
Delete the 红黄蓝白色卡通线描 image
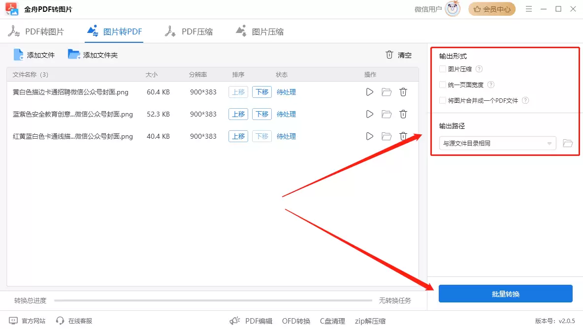[403, 136]
